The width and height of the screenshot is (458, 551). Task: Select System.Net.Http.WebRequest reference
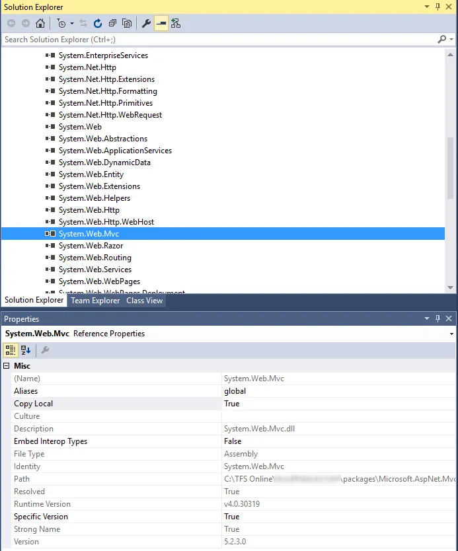coord(110,115)
